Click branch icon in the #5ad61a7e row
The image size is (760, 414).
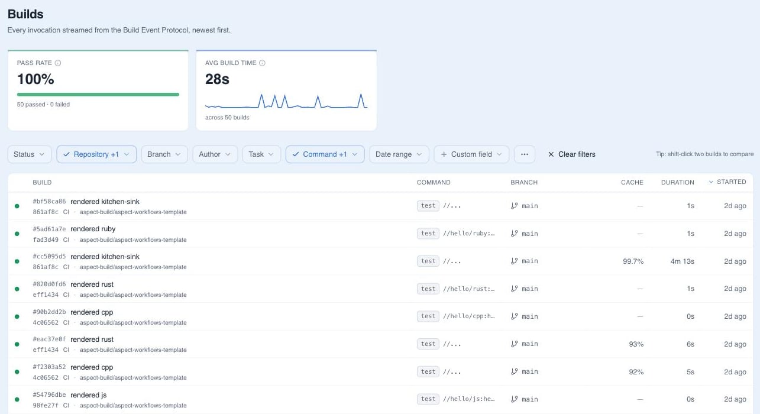[x=514, y=234]
